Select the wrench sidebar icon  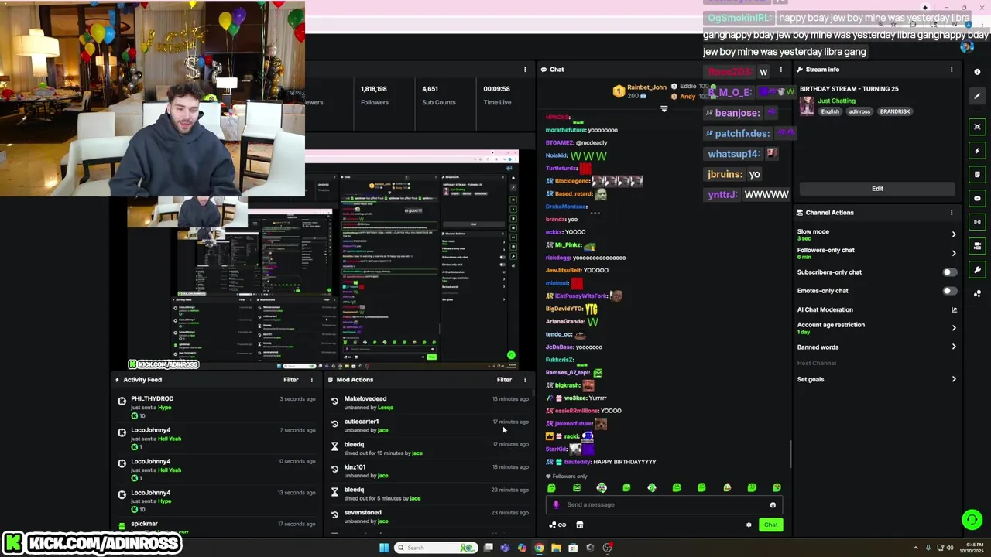(x=977, y=270)
